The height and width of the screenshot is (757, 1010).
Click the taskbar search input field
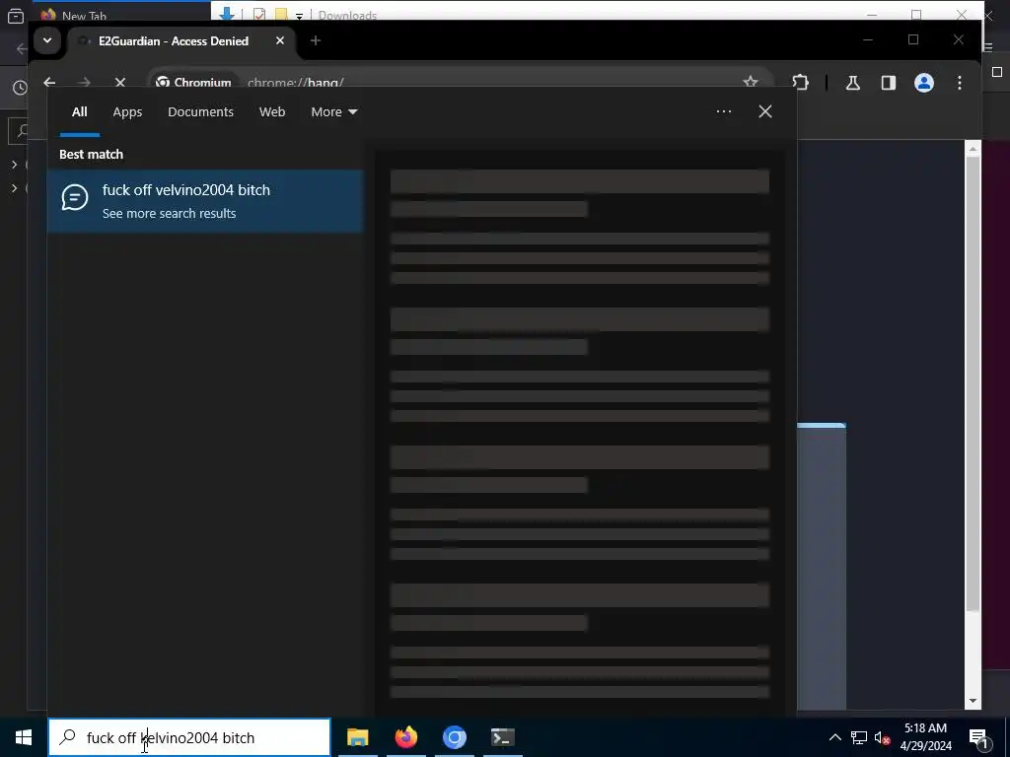click(189, 737)
